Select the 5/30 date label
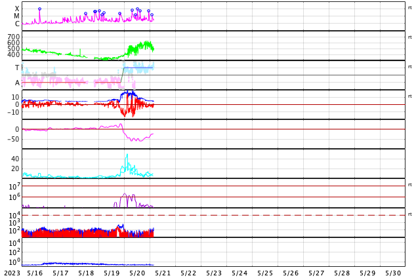416x278 pixels. click(393, 273)
